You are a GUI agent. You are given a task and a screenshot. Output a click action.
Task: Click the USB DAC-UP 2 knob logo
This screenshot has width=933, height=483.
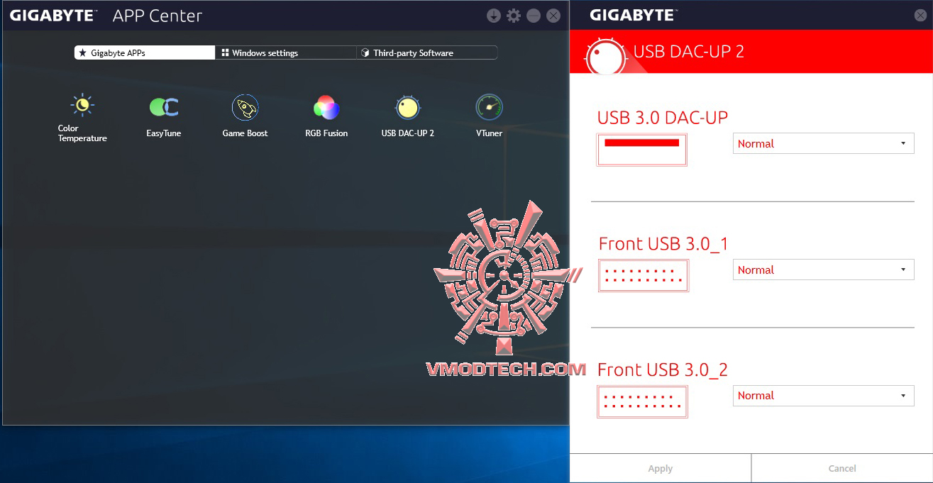click(606, 54)
